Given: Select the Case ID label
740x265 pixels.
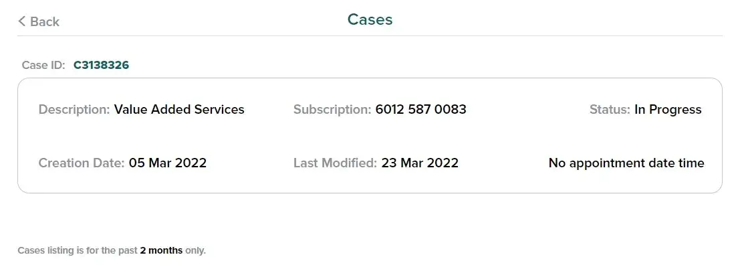Looking at the screenshot, I should pyautogui.click(x=43, y=65).
